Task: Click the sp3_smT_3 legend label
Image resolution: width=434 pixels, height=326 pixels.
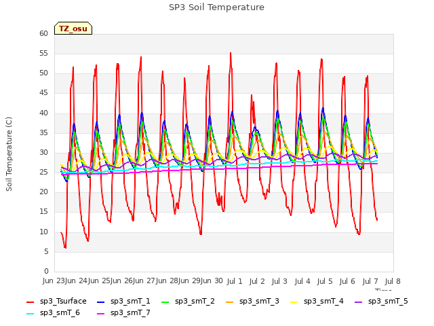Action: pos(259,302)
